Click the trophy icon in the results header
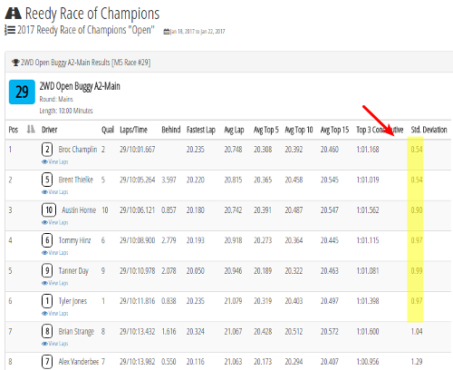This screenshot has height=370, width=453. (15, 63)
